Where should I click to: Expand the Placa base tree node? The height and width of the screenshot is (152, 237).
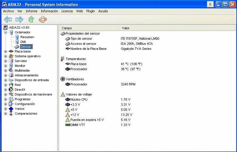6,52
